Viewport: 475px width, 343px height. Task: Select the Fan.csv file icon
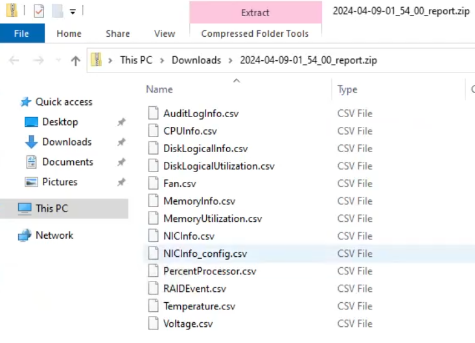pyautogui.click(x=153, y=183)
